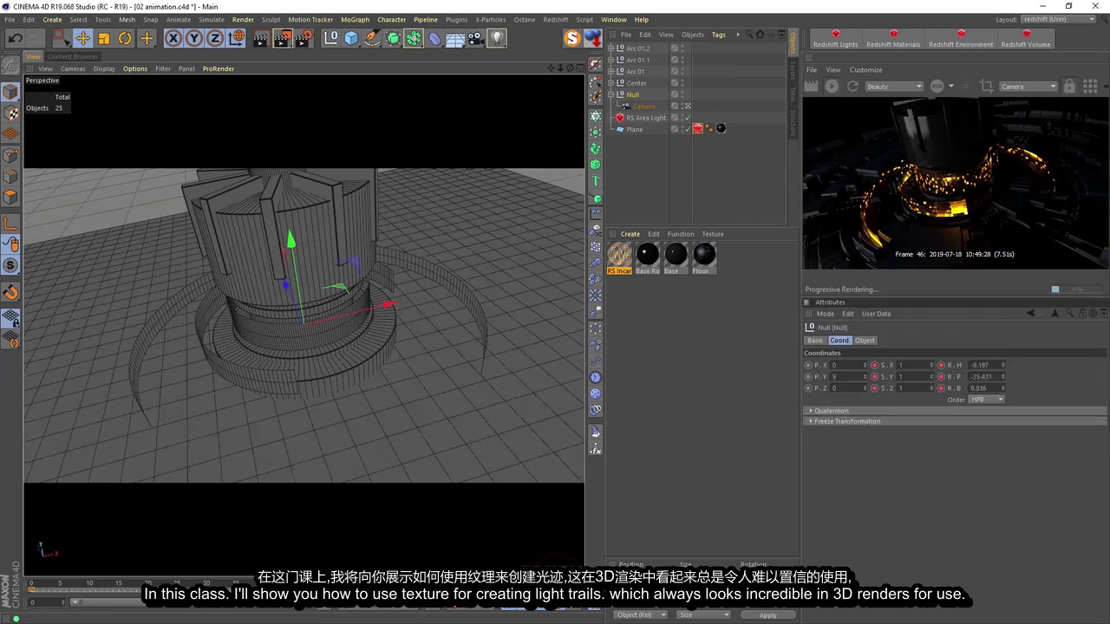The height and width of the screenshot is (624, 1110).
Task: Refresh the Redshift RenderView
Action: pos(852,86)
